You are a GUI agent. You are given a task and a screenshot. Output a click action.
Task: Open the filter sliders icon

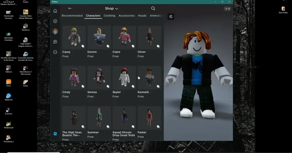[x=171, y=17]
